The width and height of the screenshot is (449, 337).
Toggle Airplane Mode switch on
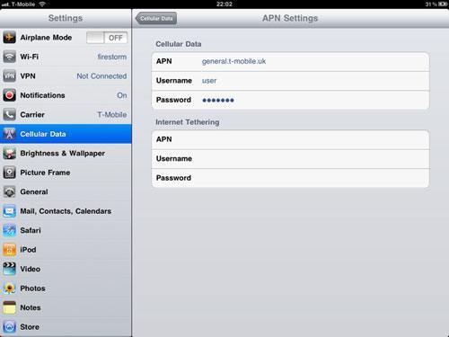click(107, 38)
